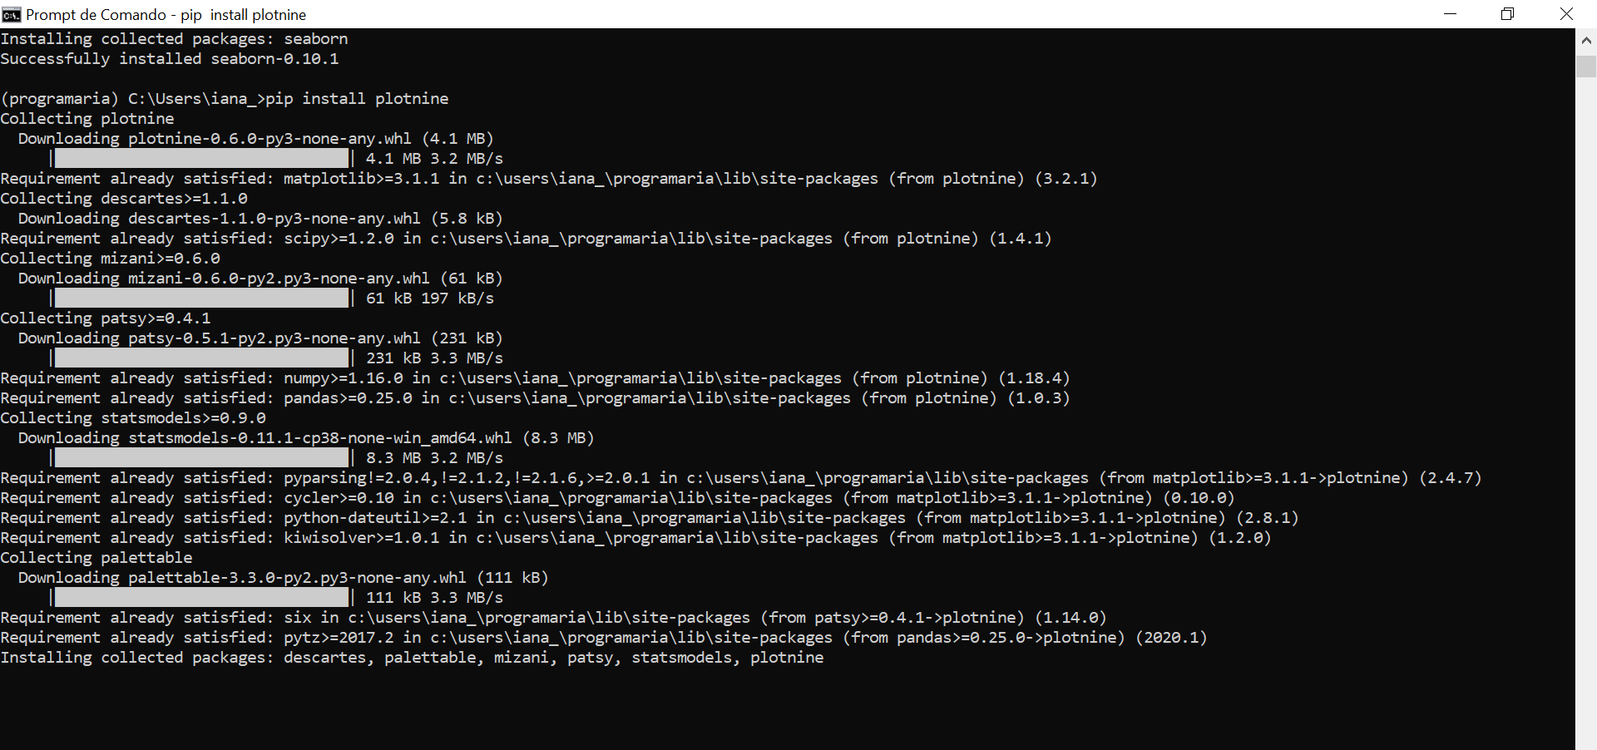Click the 'Collecting palettable' line
This screenshot has width=1597, height=750.
[96, 558]
